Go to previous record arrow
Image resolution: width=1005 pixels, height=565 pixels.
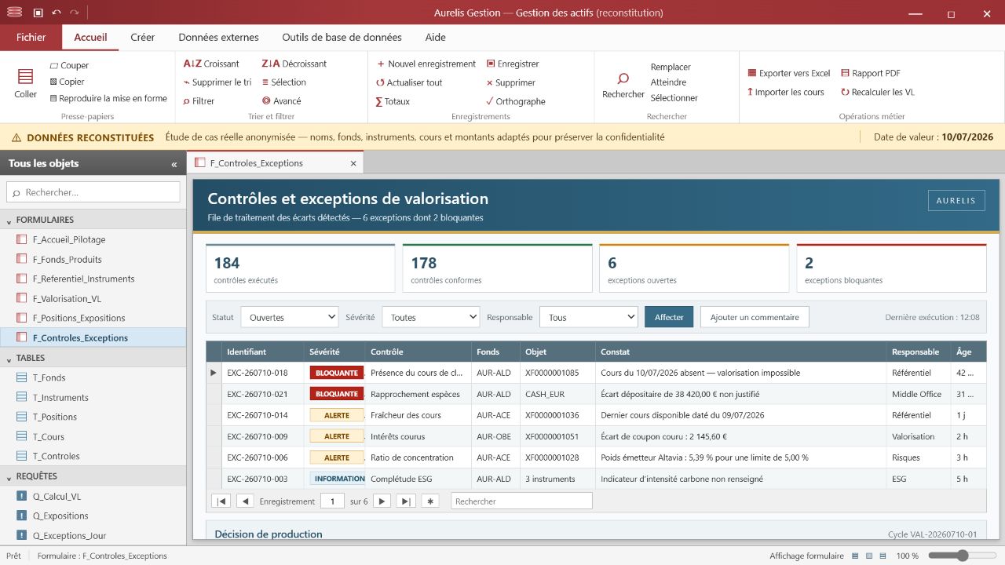pyautogui.click(x=245, y=501)
